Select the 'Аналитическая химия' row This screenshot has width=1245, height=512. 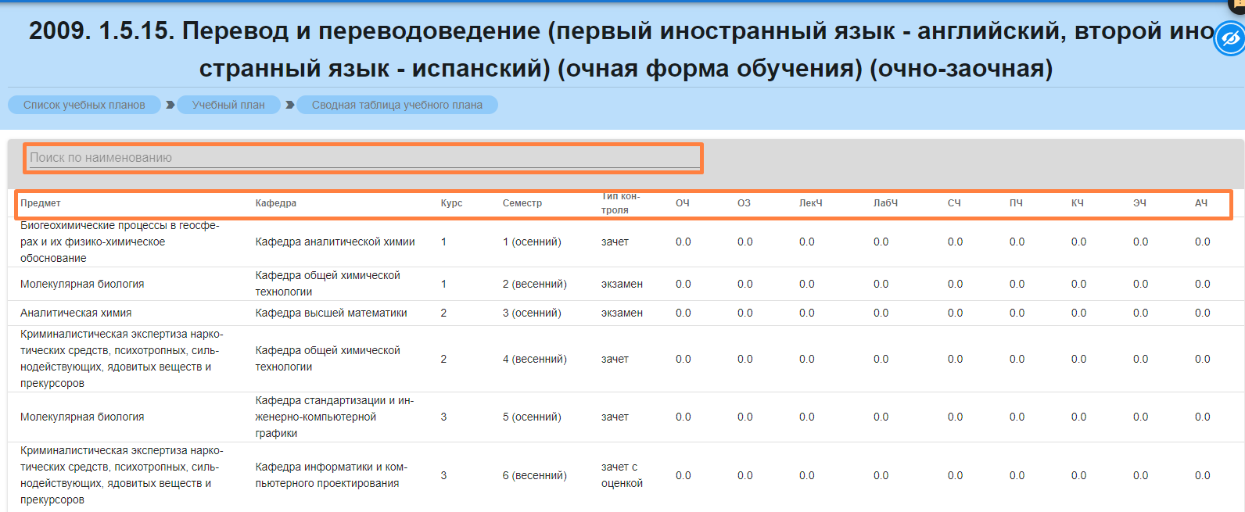point(76,313)
